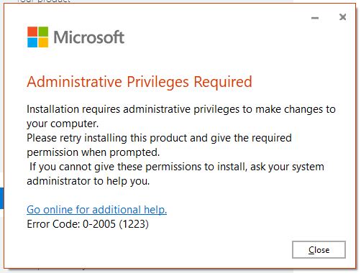The width and height of the screenshot is (361, 273).
Task: Click the blue square of Microsoft logo
Action: point(32,42)
